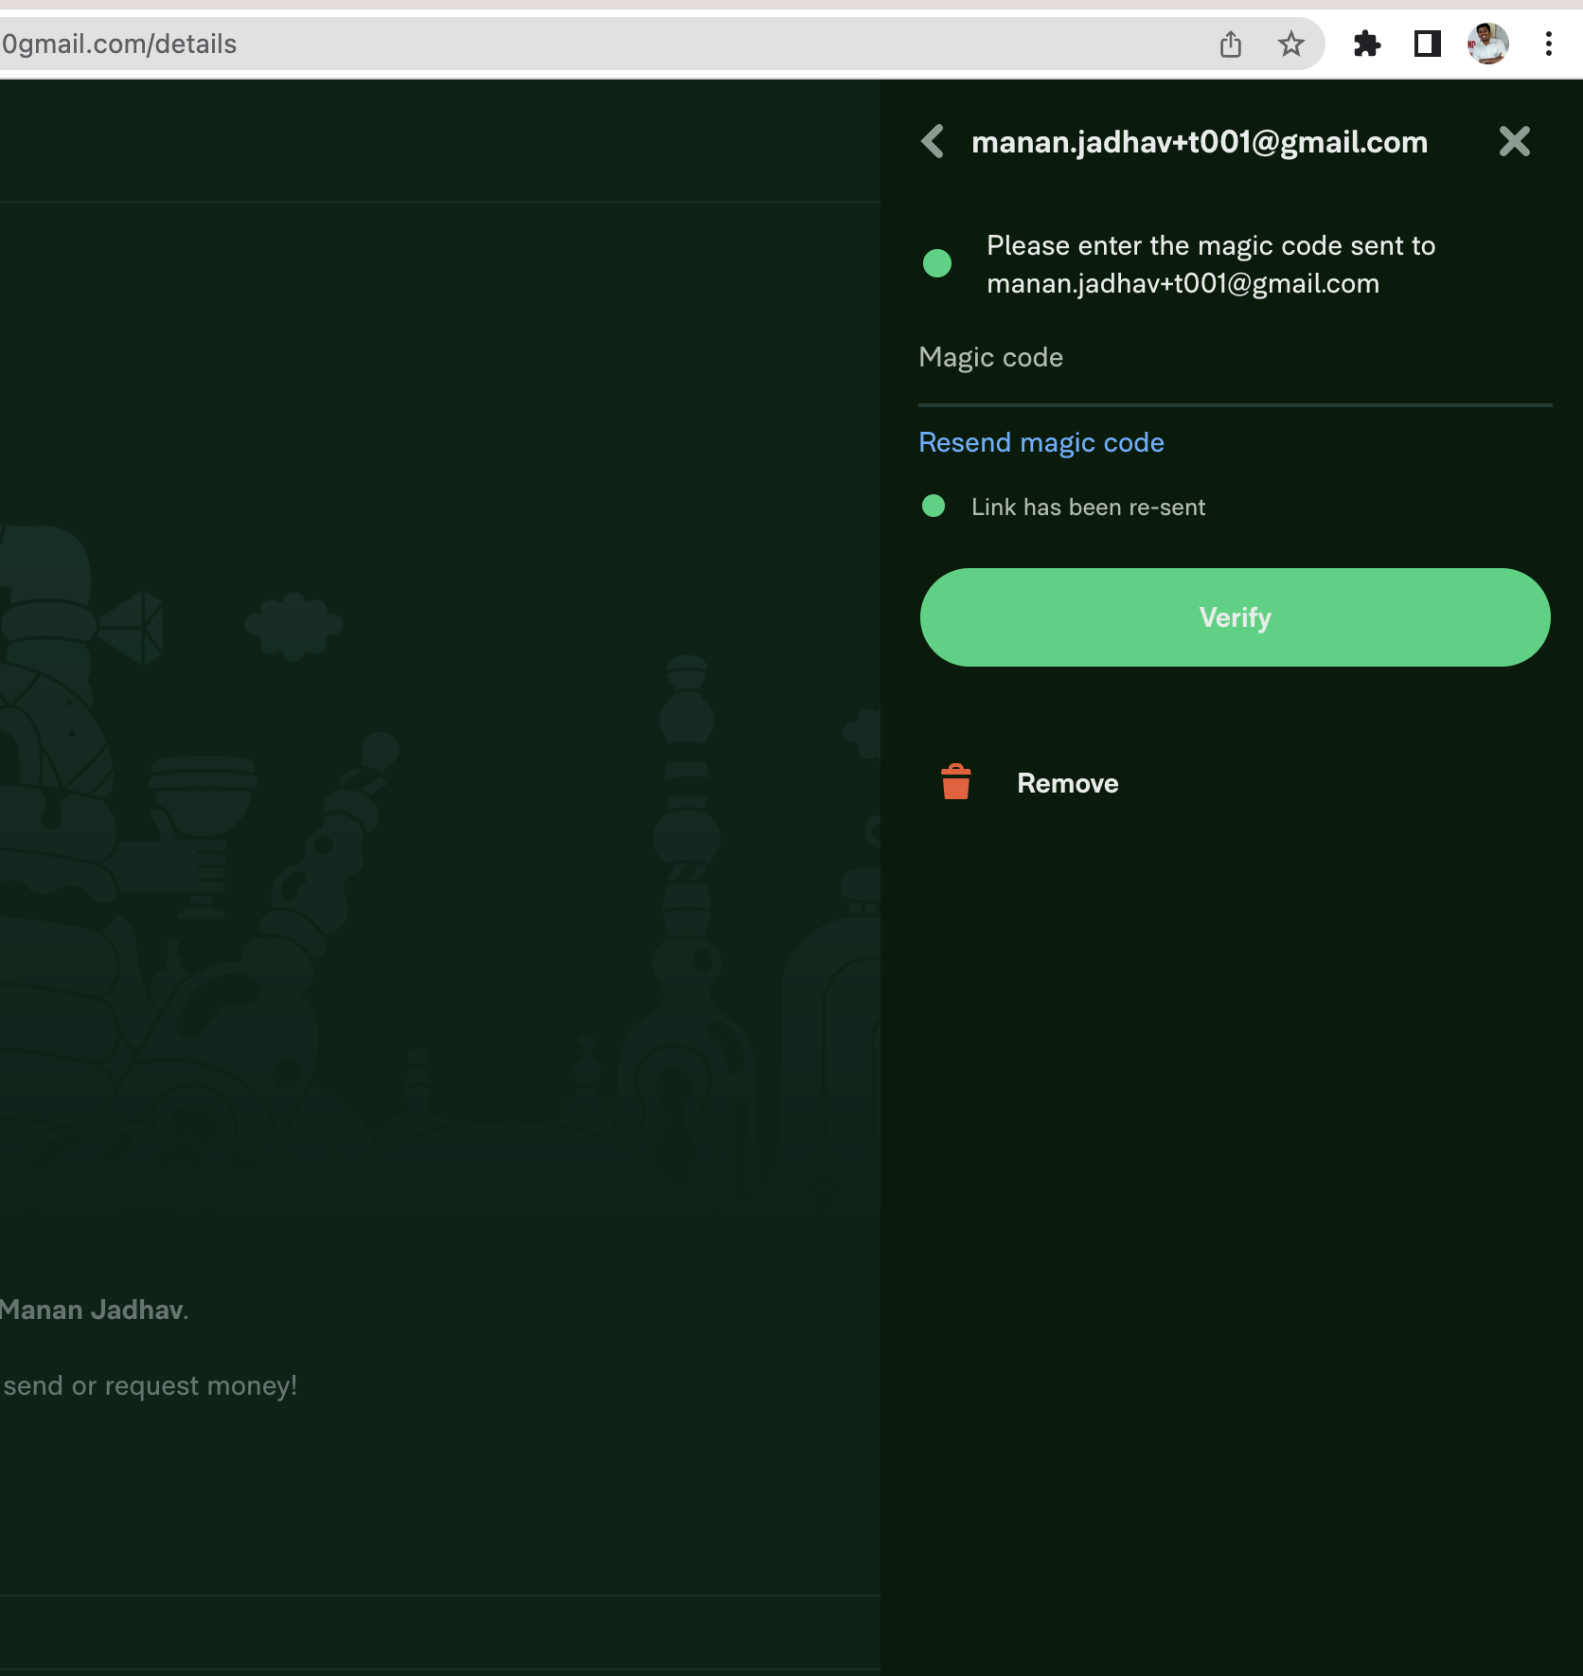
Task: Share this page from the address bar
Action: pos(1231,44)
